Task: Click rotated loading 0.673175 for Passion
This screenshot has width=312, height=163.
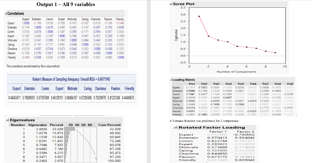Action: click(x=217, y=157)
